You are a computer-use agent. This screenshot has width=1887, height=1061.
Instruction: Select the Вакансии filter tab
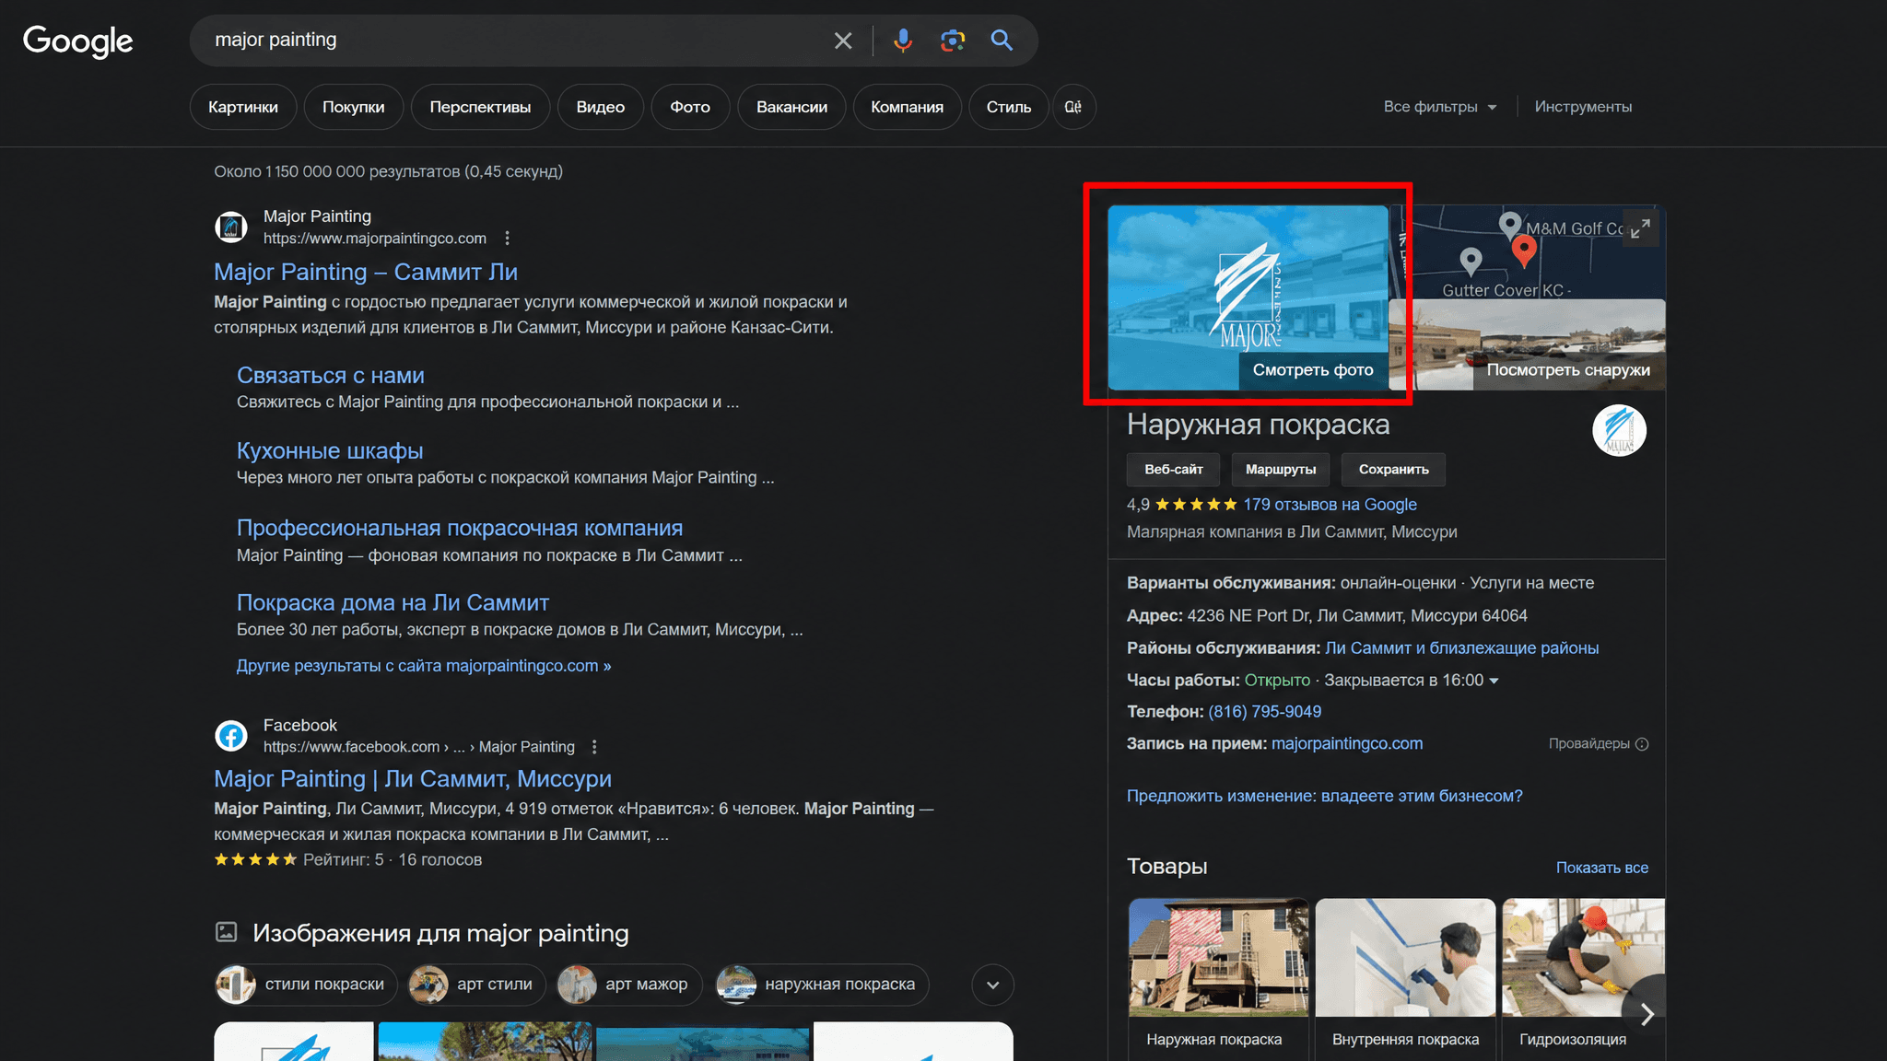(791, 107)
